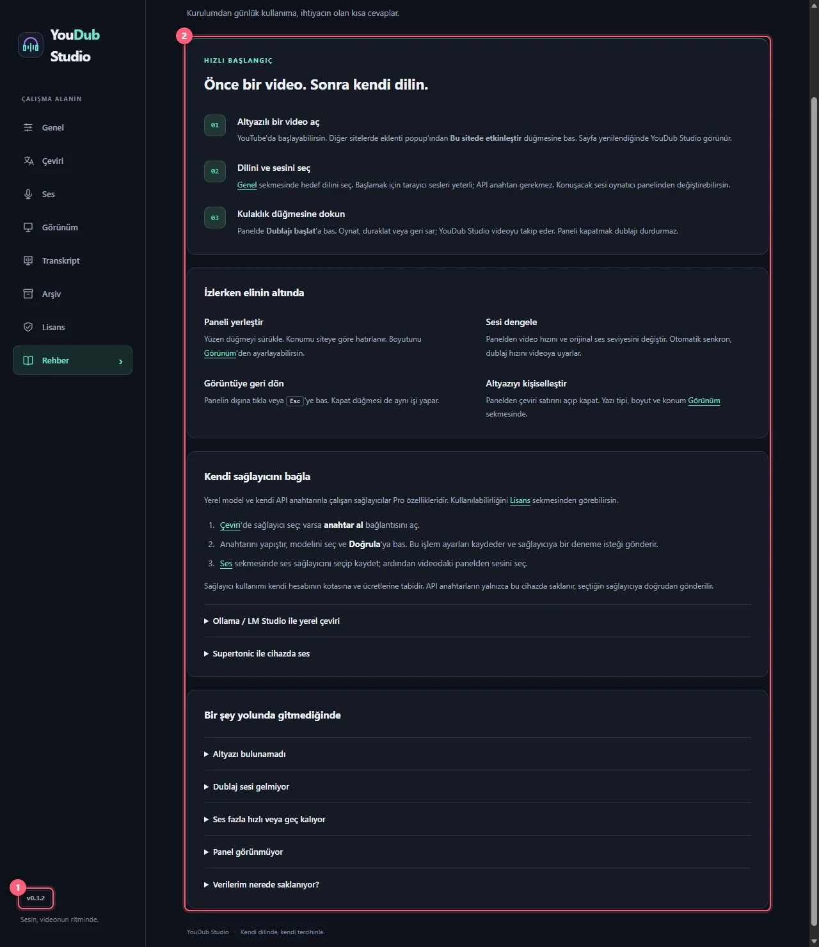The image size is (819, 947).
Task: Click the 'Kulaklık düğmesine dokun' step title
Action: 291,214
